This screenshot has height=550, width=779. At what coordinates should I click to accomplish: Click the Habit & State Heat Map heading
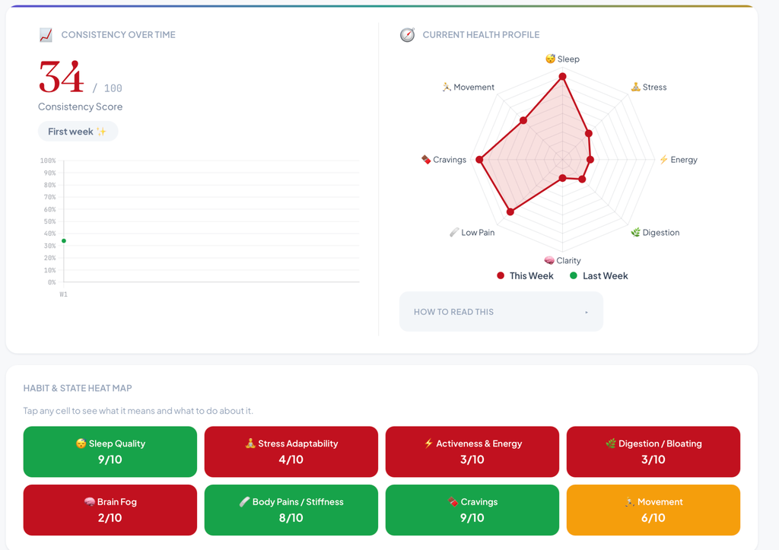78,388
